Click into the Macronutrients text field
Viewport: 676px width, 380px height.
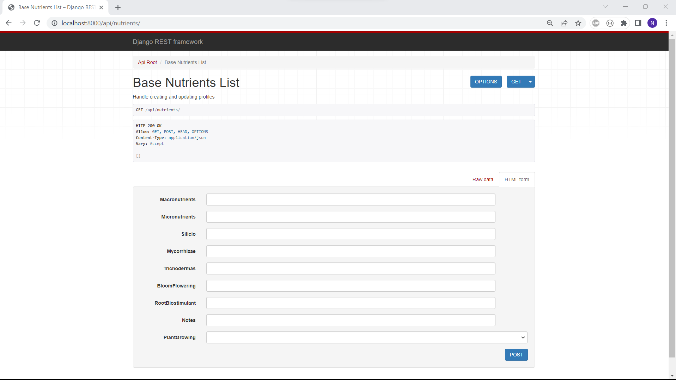tap(351, 199)
